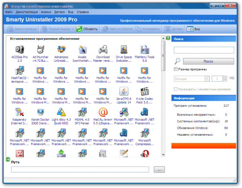This screenshot has height=188, width=242.
Task: Select the Mail.Ru Агент 5.5 icon
Action: pos(103,112)
